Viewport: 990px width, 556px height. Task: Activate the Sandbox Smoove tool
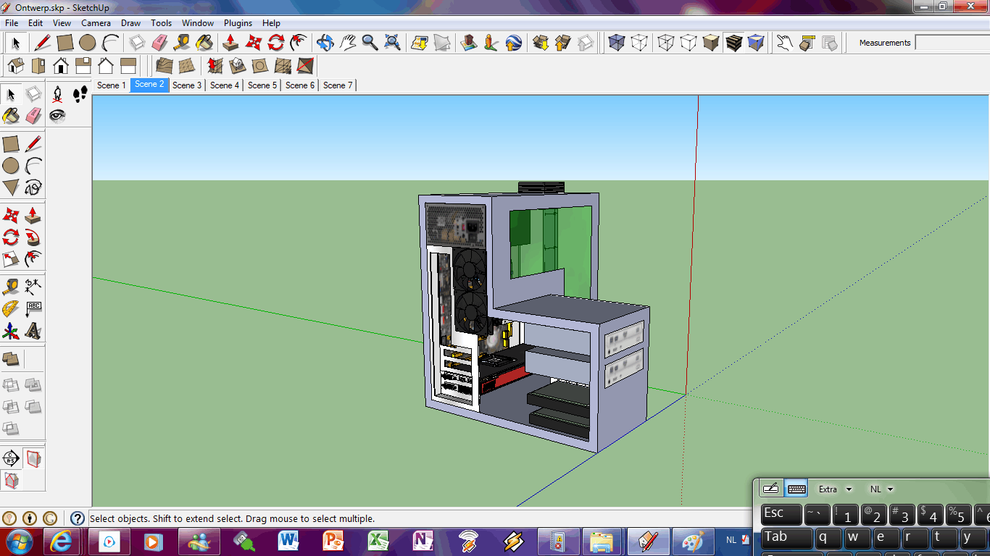click(215, 66)
